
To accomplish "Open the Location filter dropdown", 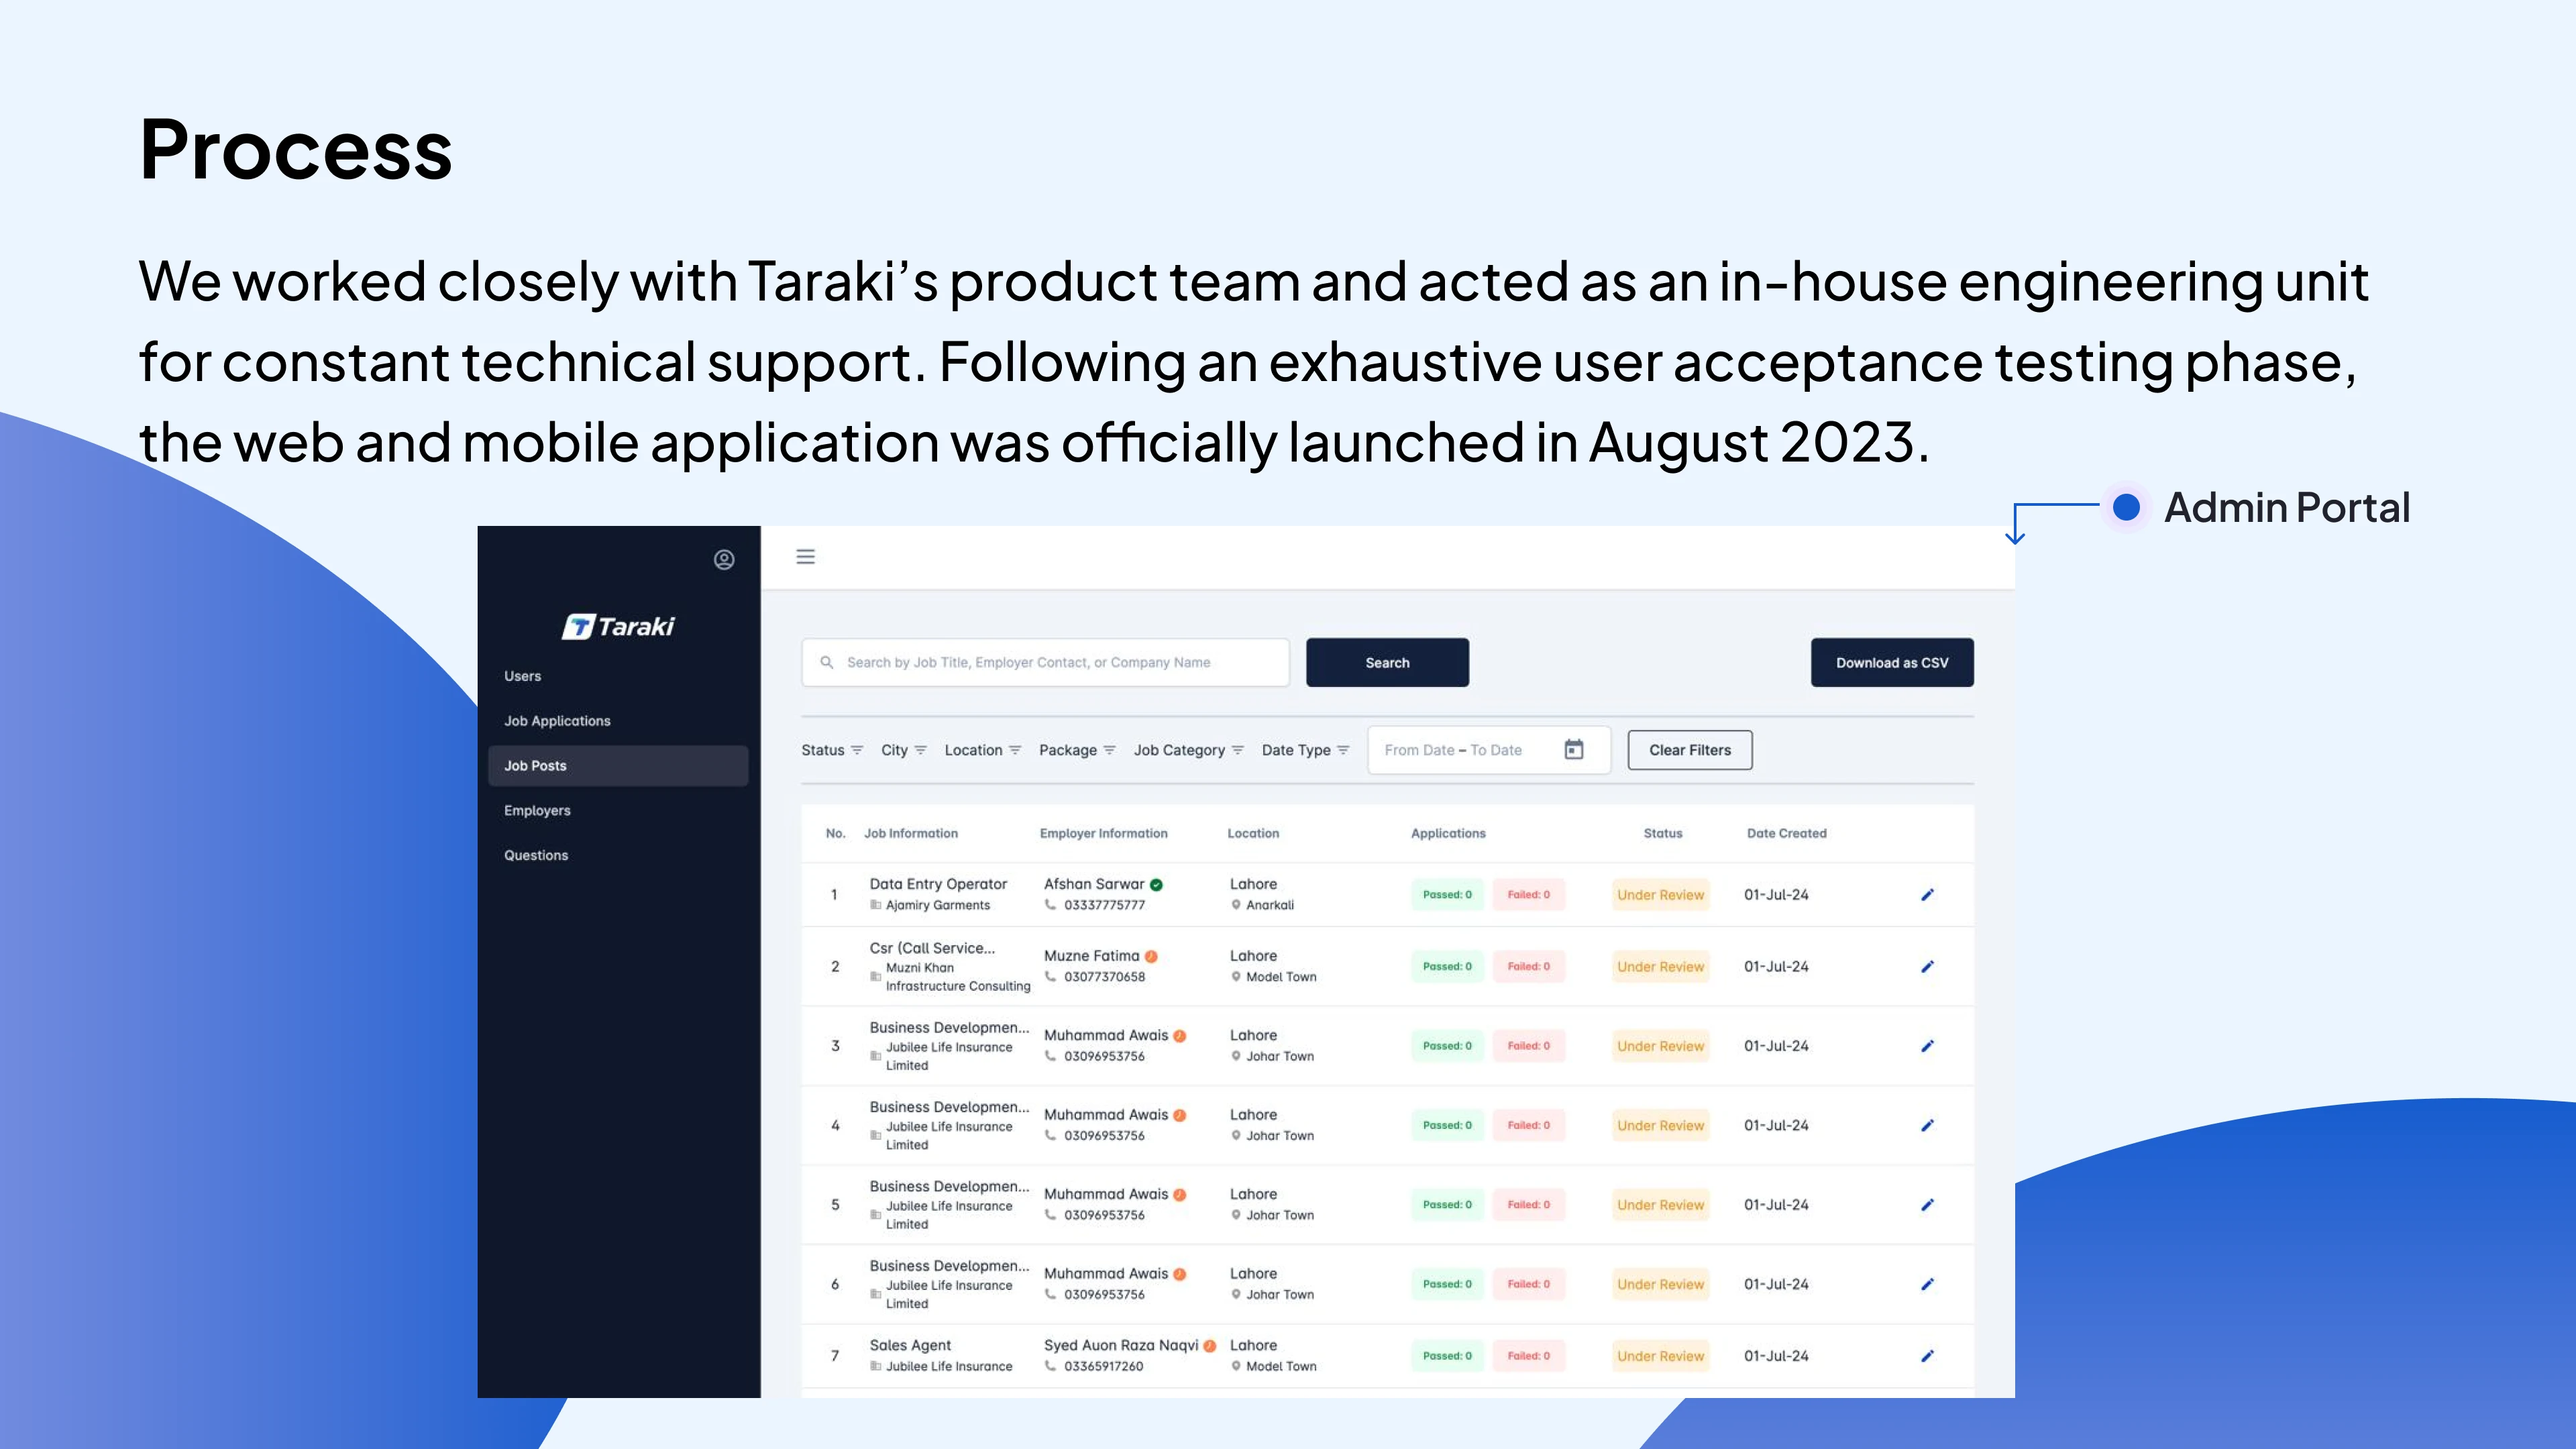I will 982,749.
